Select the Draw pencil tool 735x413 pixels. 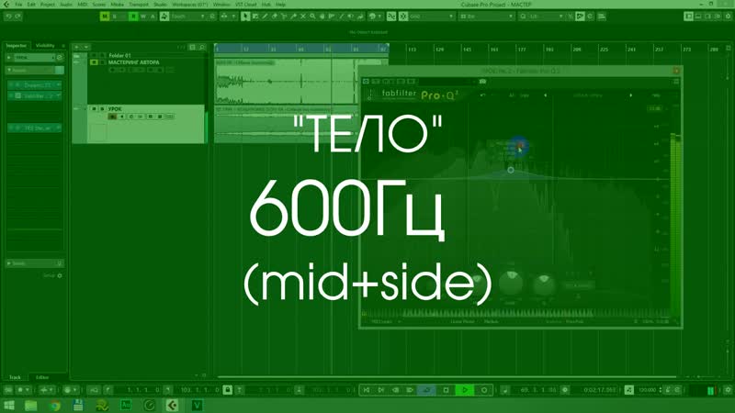(x=265, y=17)
